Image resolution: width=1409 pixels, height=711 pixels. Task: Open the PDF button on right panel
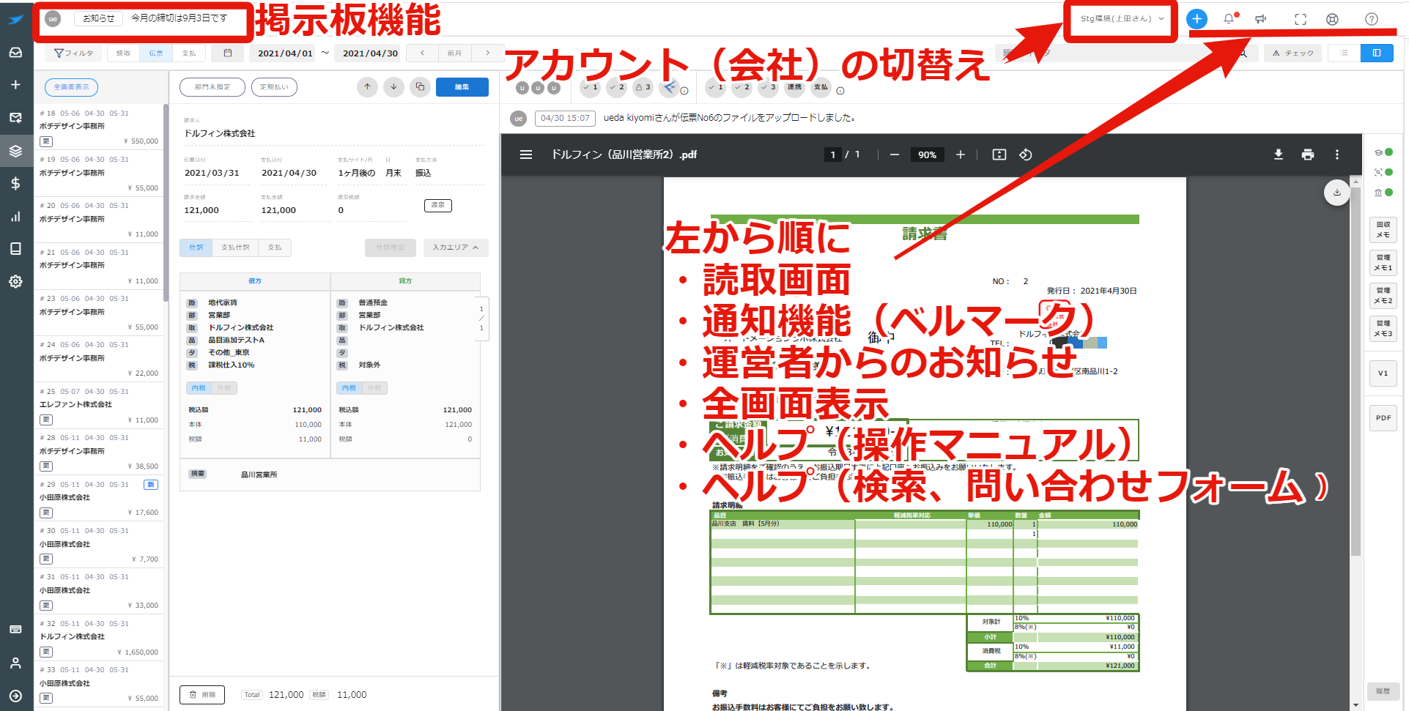(x=1383, y=418)
